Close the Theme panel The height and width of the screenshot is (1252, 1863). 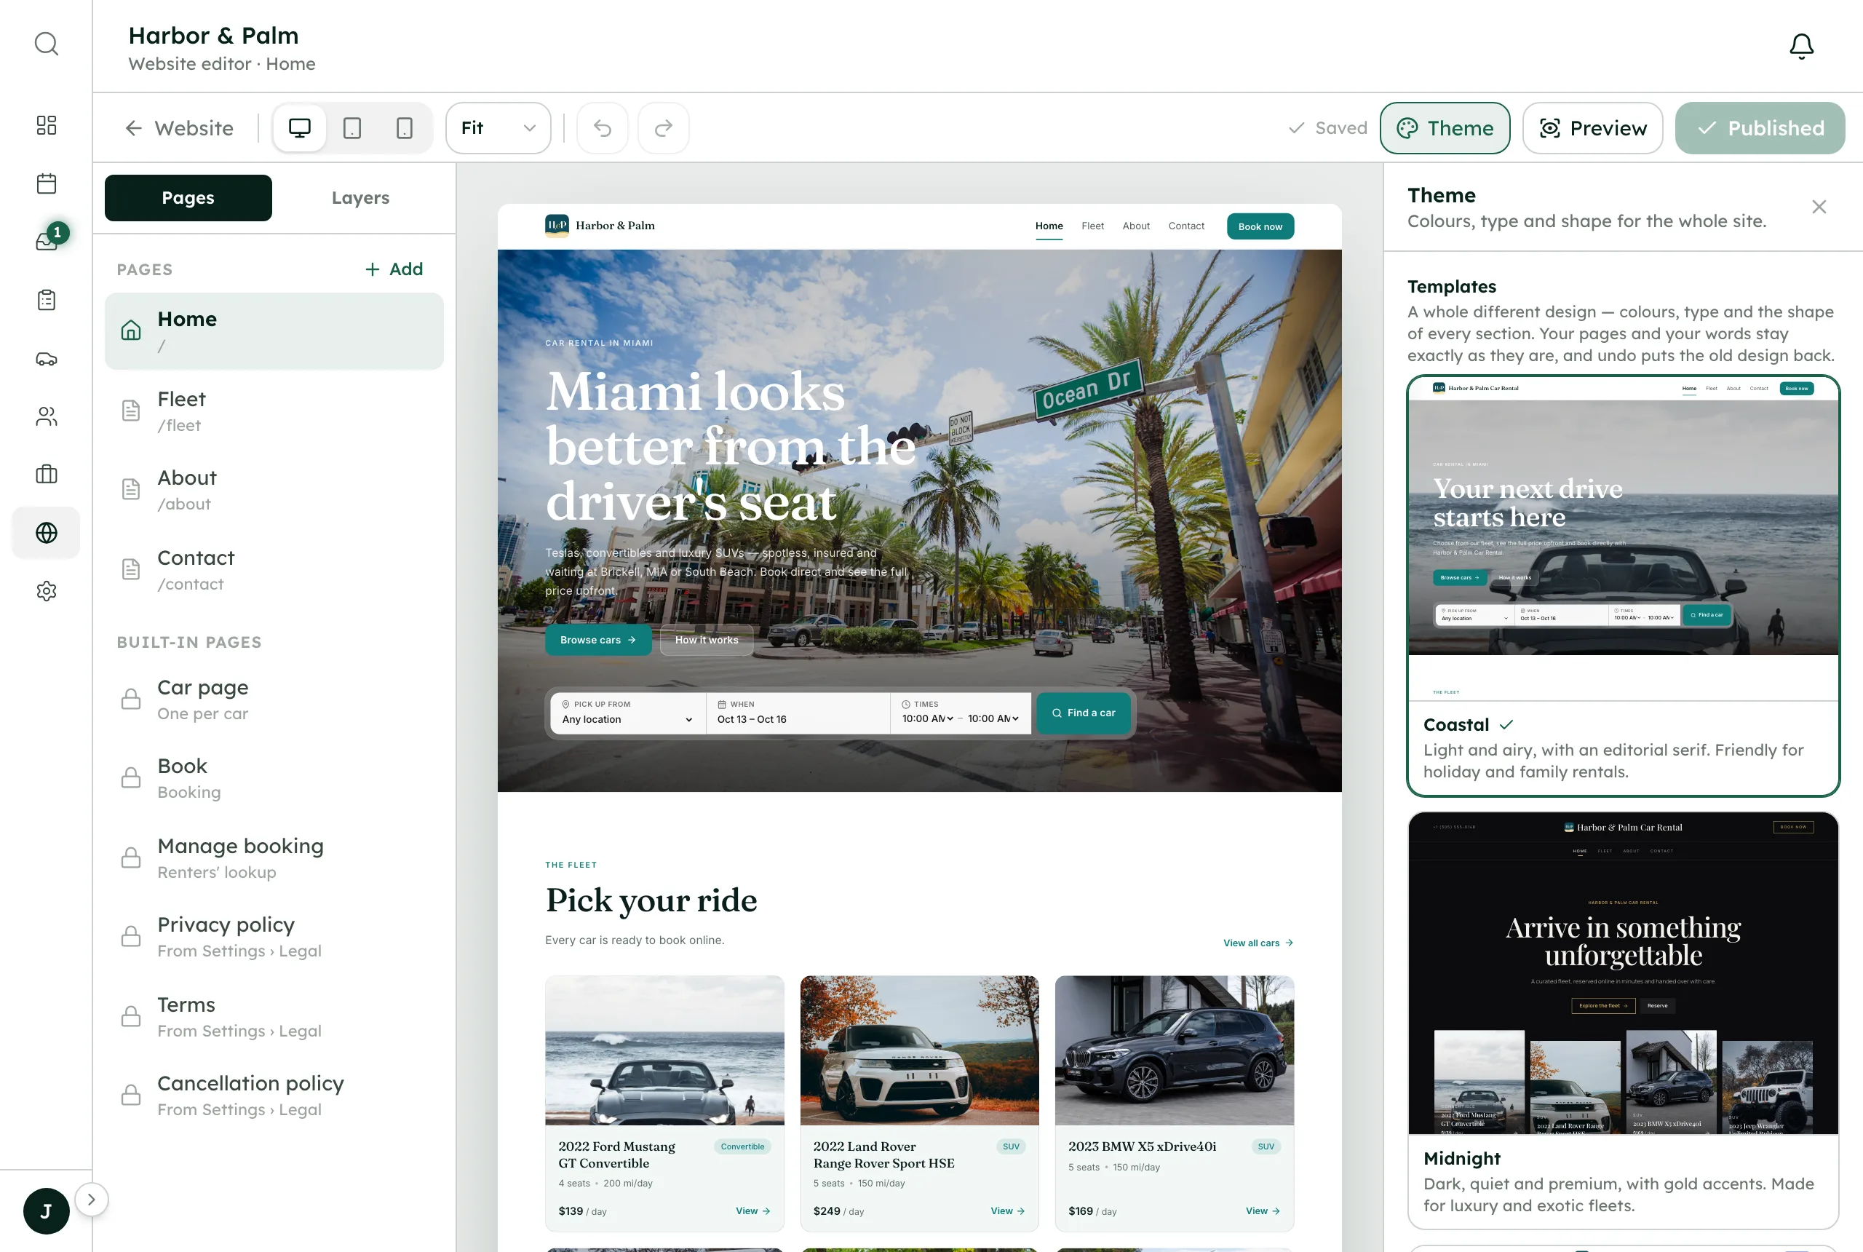1819,207
